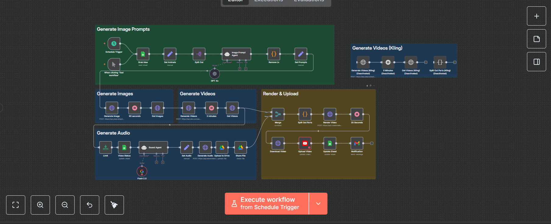Image resolution: width=551 pixels, height=224 pixels.
Task: Add memory to Sound Agent
Action: (156, 162)
